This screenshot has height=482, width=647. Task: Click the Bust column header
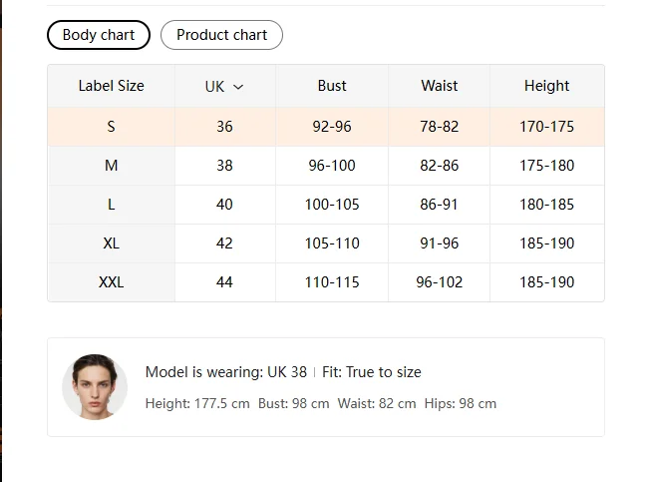pyautogui.click(x=332, y=86)
